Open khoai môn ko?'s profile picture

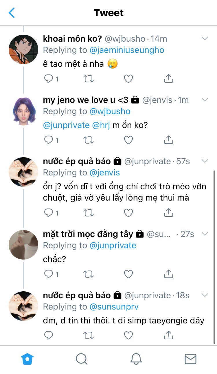point(23,49)
